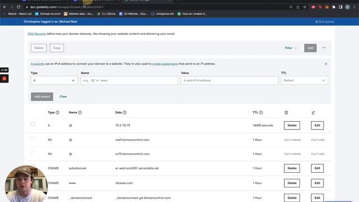Click the s3cases.com. data value

[124, 183]
